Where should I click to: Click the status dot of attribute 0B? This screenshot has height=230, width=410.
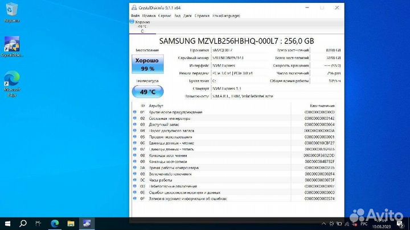coord(134,174)
